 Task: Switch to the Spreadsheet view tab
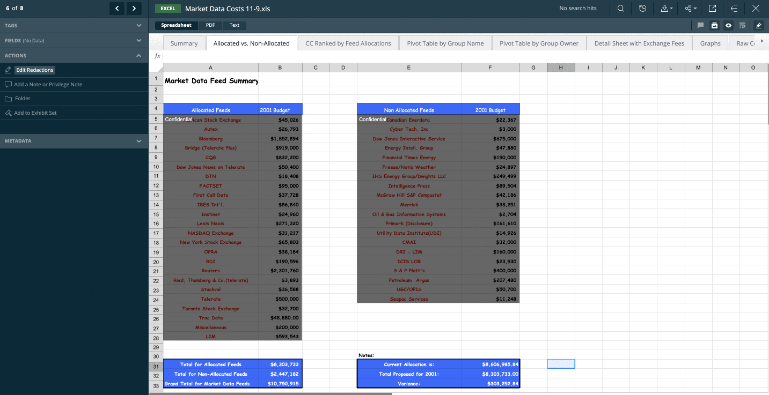[176, 25]
